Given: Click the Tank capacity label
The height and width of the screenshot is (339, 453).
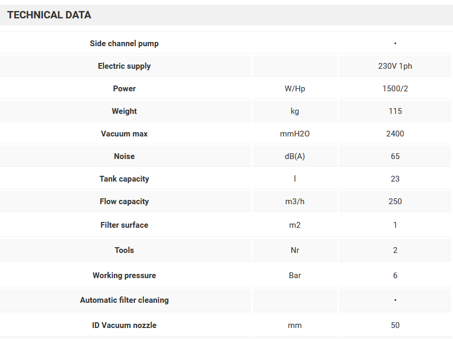Looking at the screenshot, I should click(x=124, y=179).
